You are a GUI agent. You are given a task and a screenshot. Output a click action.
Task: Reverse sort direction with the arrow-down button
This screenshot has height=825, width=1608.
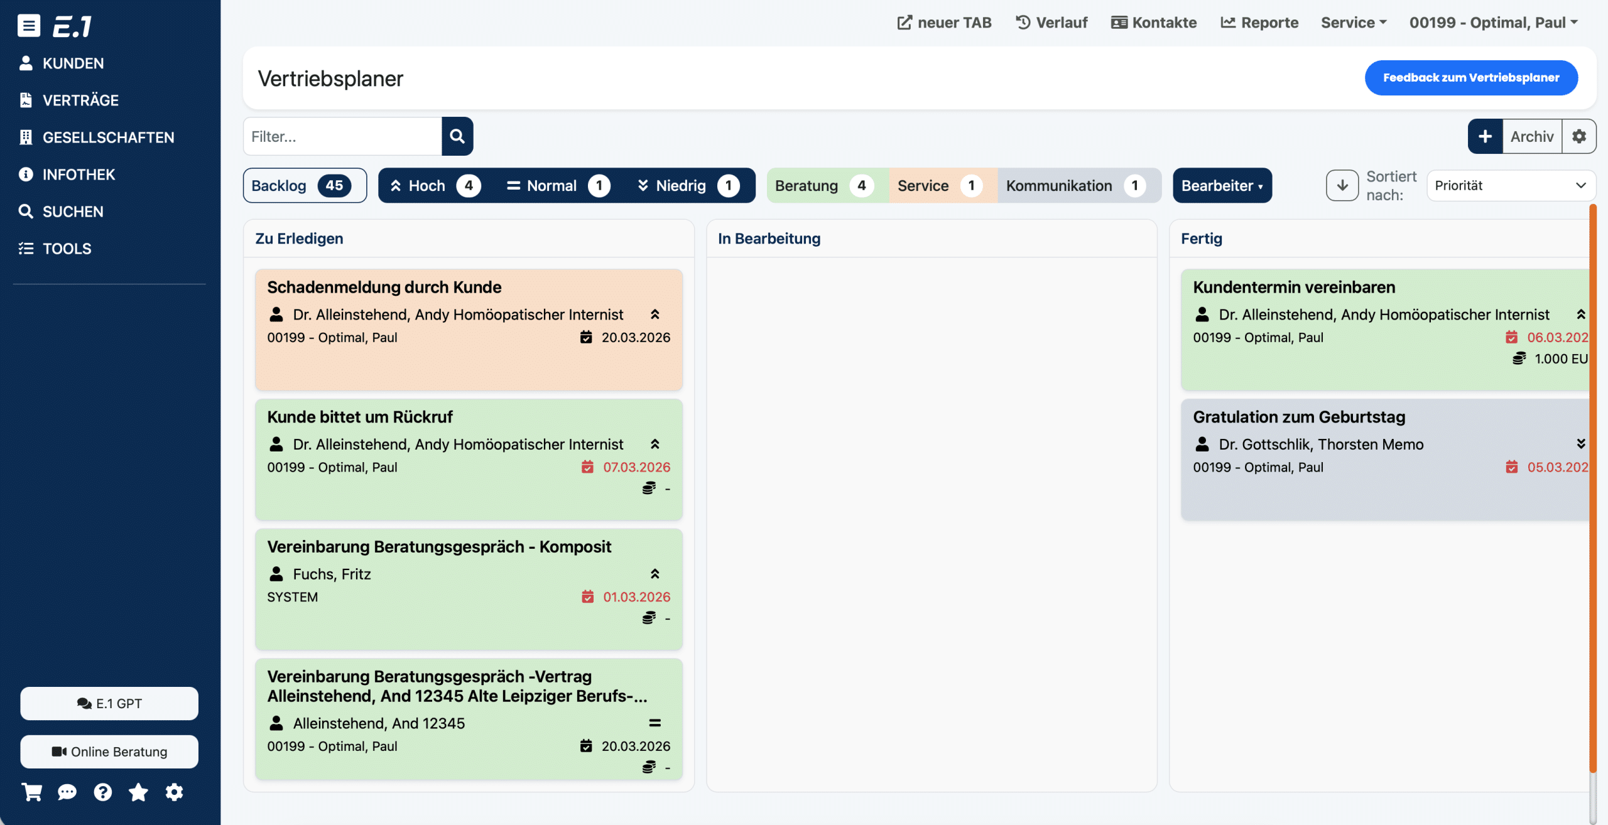(1342, 186)
